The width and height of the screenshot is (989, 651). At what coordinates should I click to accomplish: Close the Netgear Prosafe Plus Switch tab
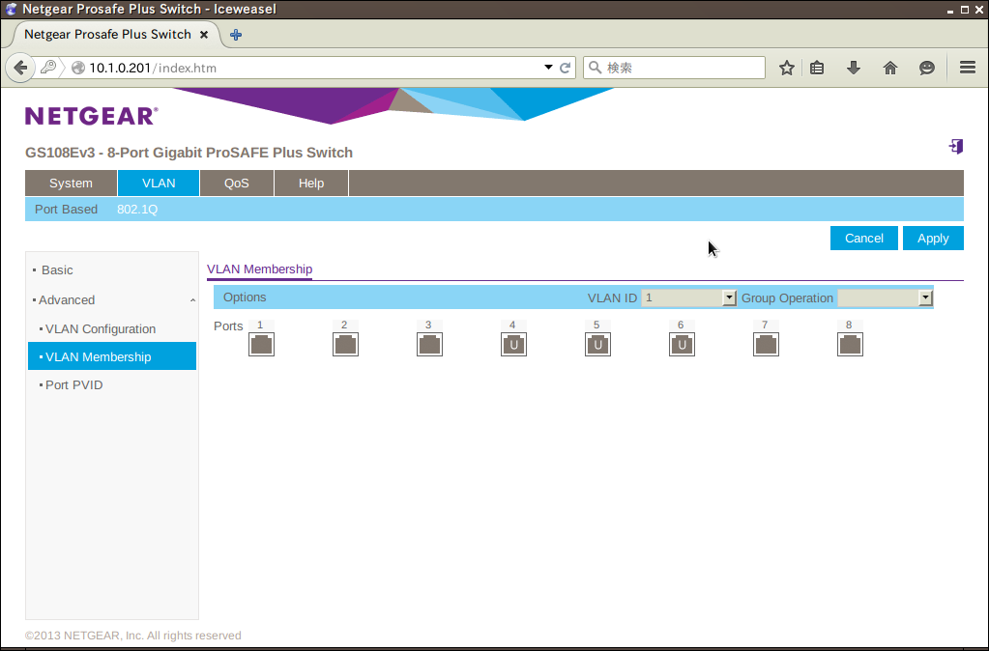pyautogui.click(x=204, y=35)
